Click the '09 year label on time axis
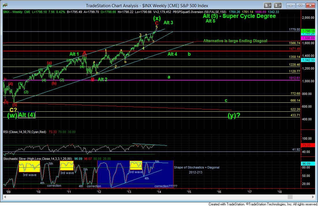Viewport: 318px width, 206px height. (8, 192)
